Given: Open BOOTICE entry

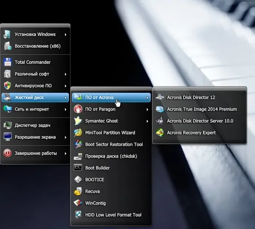Looking at the screenshot, I should (112, 179).
